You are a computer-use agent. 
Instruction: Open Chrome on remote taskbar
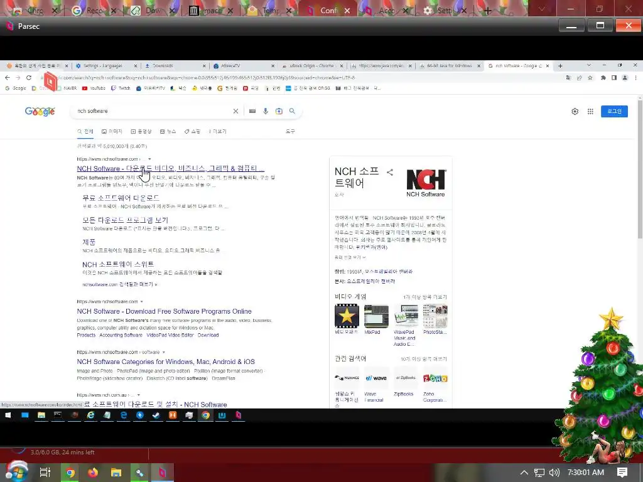click(205, 415)
